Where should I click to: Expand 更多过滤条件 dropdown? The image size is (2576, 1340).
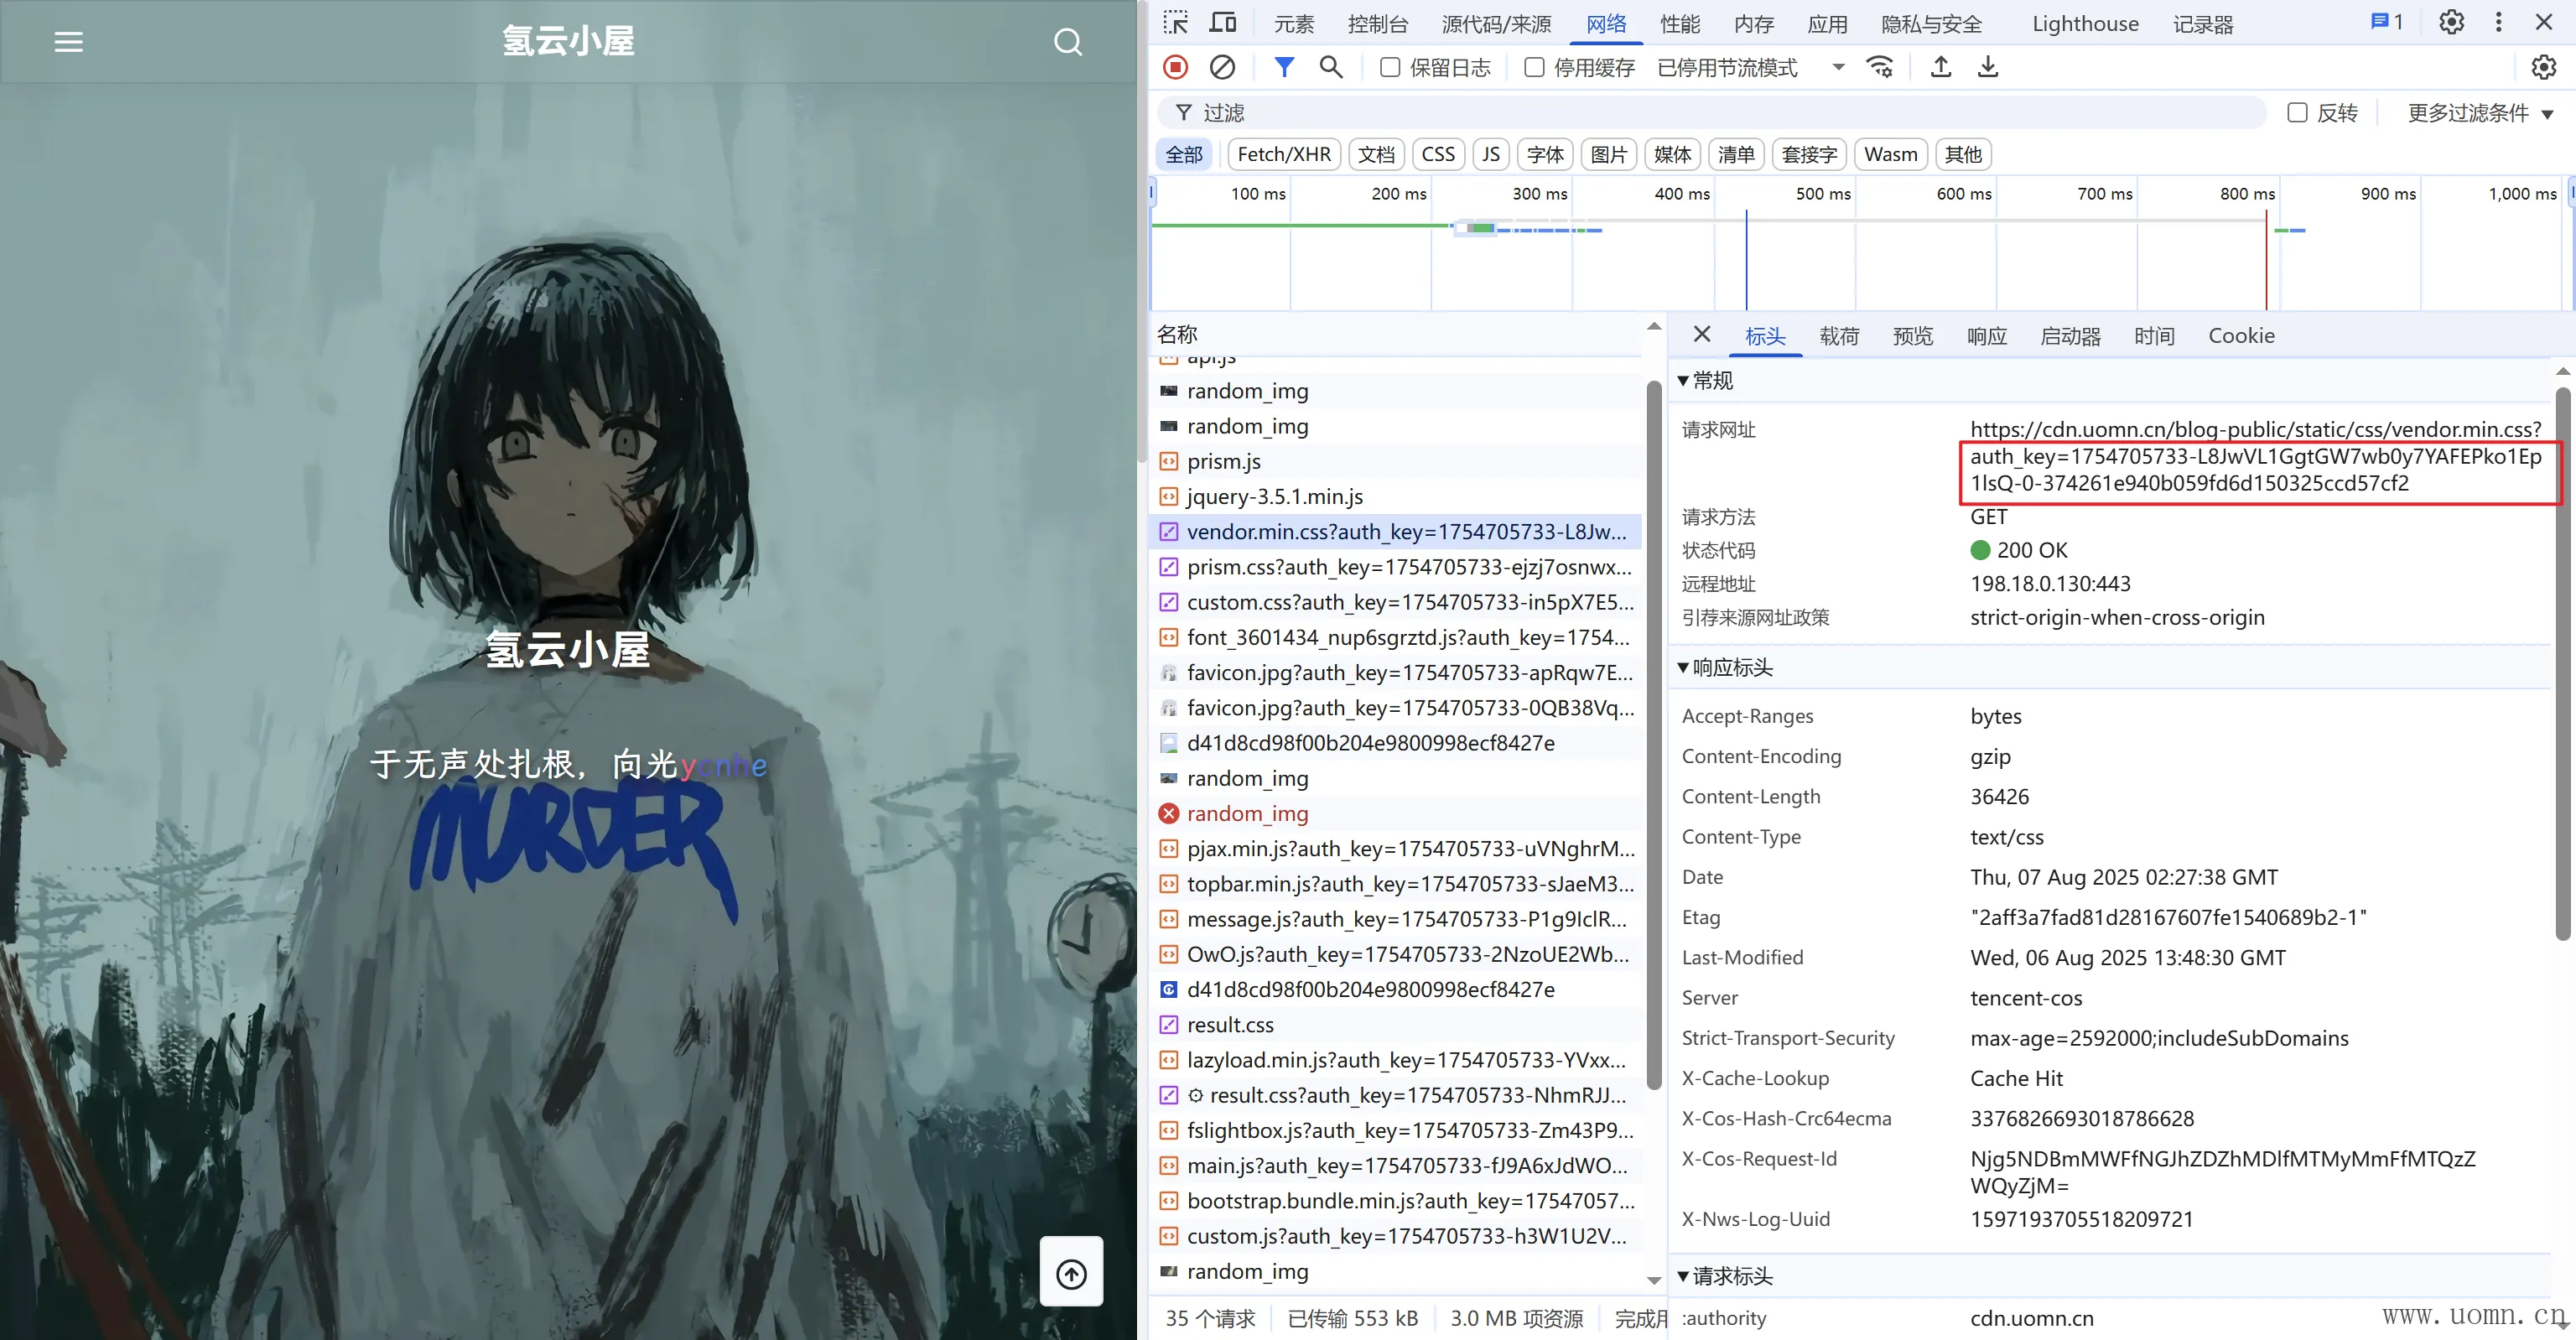(x=2480, y=113)
